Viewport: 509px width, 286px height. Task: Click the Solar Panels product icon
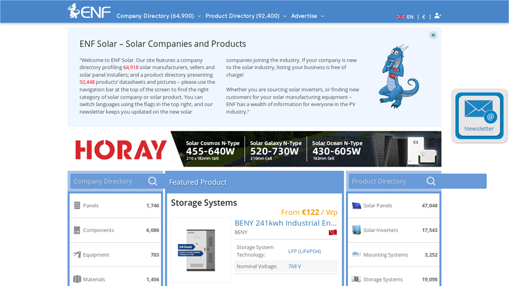356,205
